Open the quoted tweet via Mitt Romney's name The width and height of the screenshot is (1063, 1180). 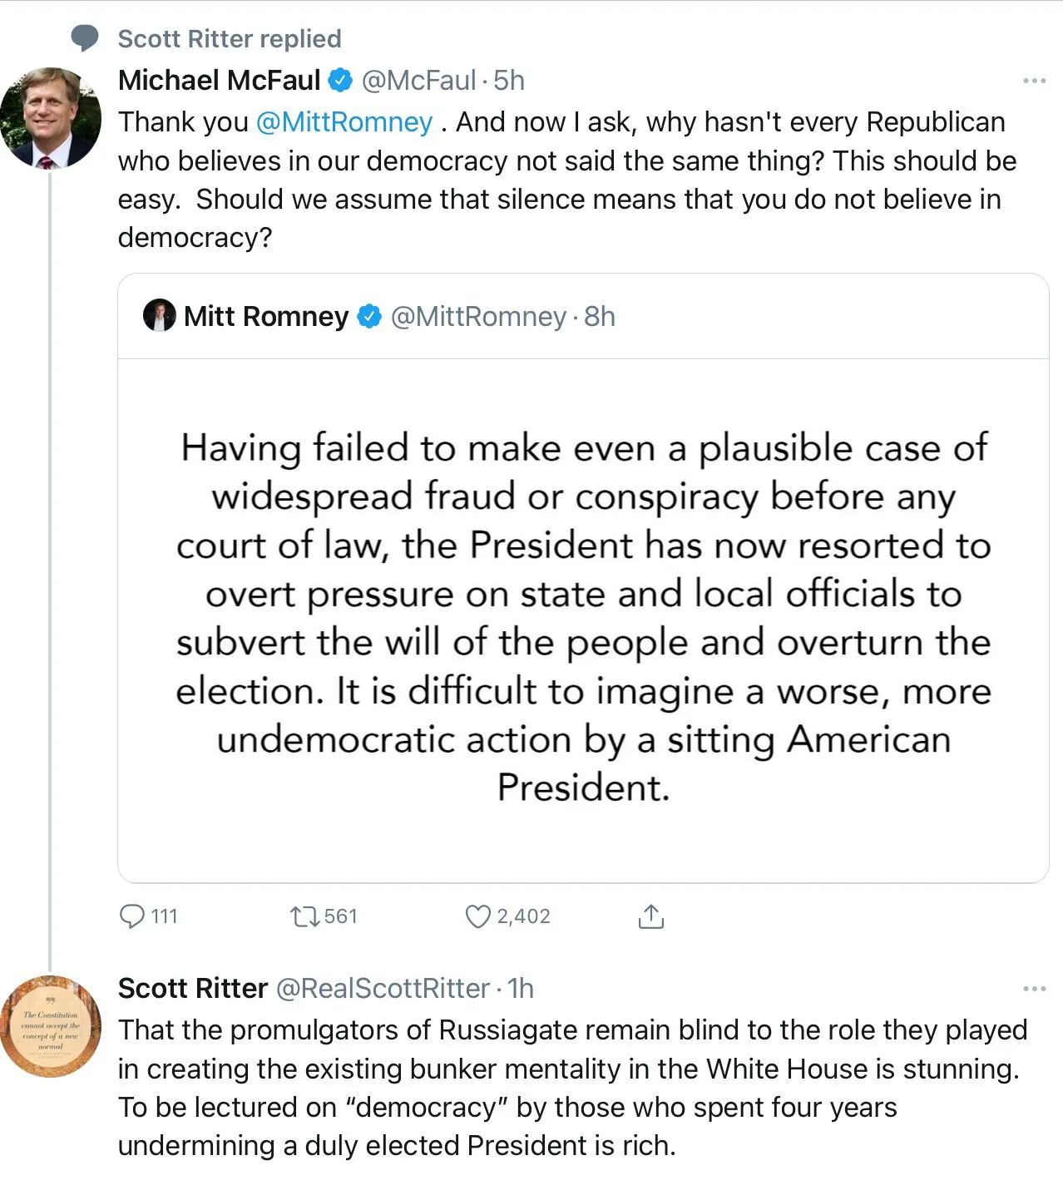pos(266,317)
